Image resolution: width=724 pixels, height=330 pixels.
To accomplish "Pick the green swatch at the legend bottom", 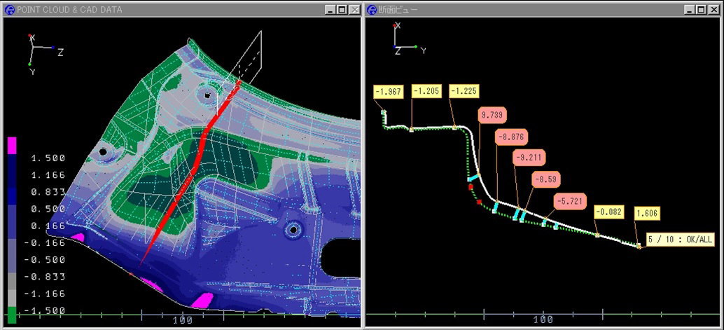I will coord(11,314).
